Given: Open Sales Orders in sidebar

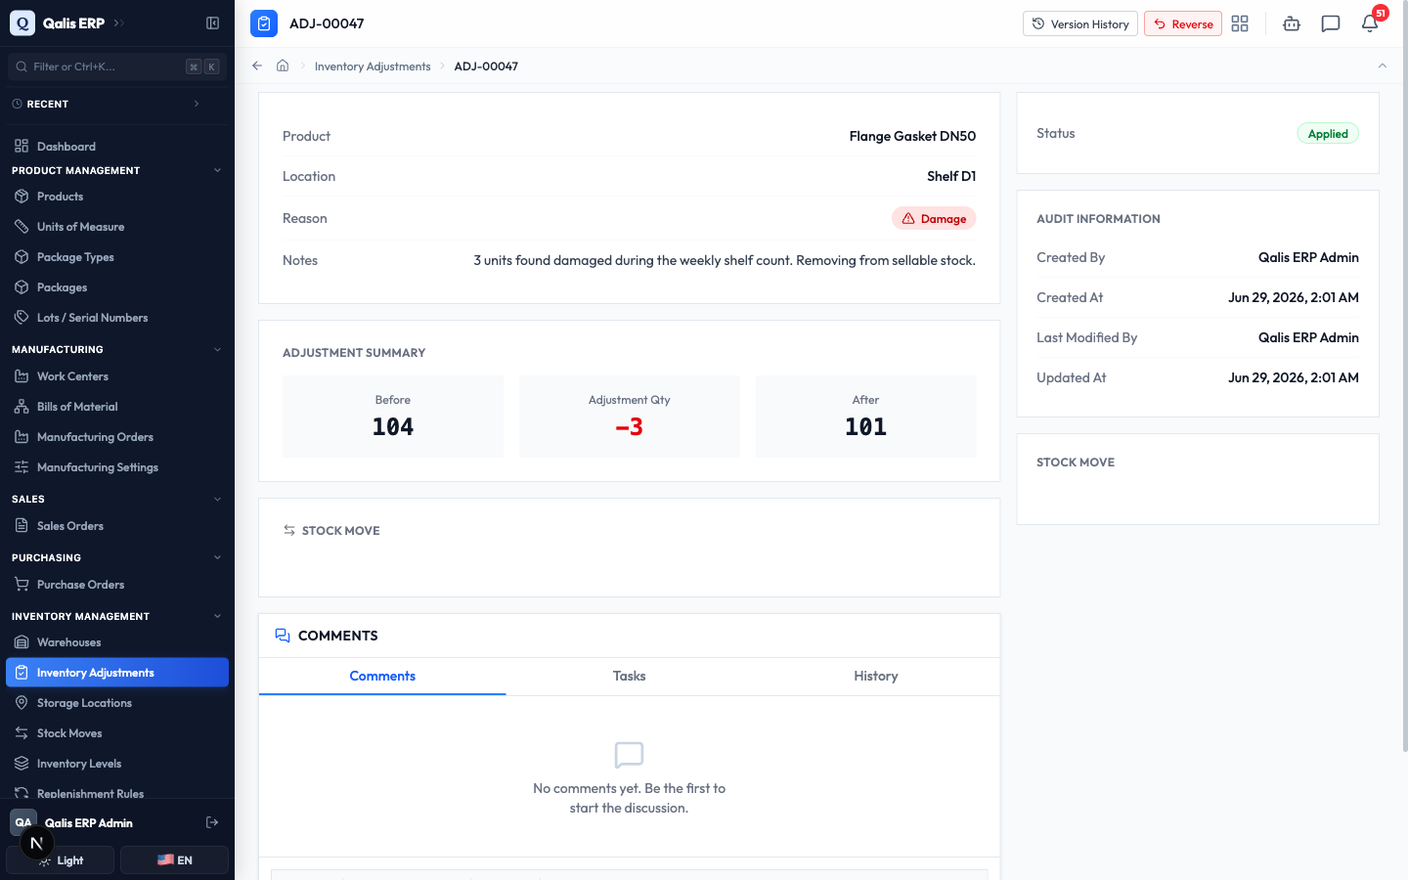Looking at the screenshot, I should tap(117, 526).
